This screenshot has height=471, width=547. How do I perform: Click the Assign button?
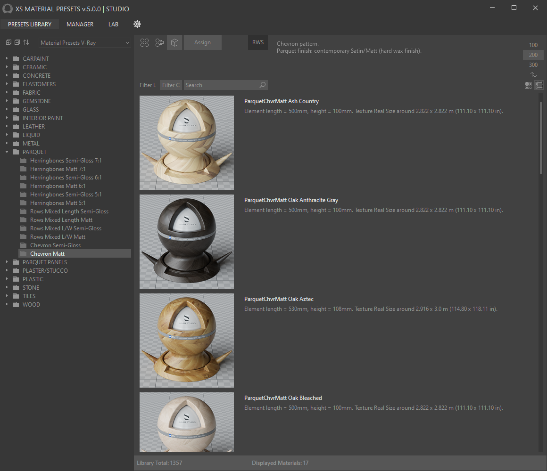click(x=202, y=42)
